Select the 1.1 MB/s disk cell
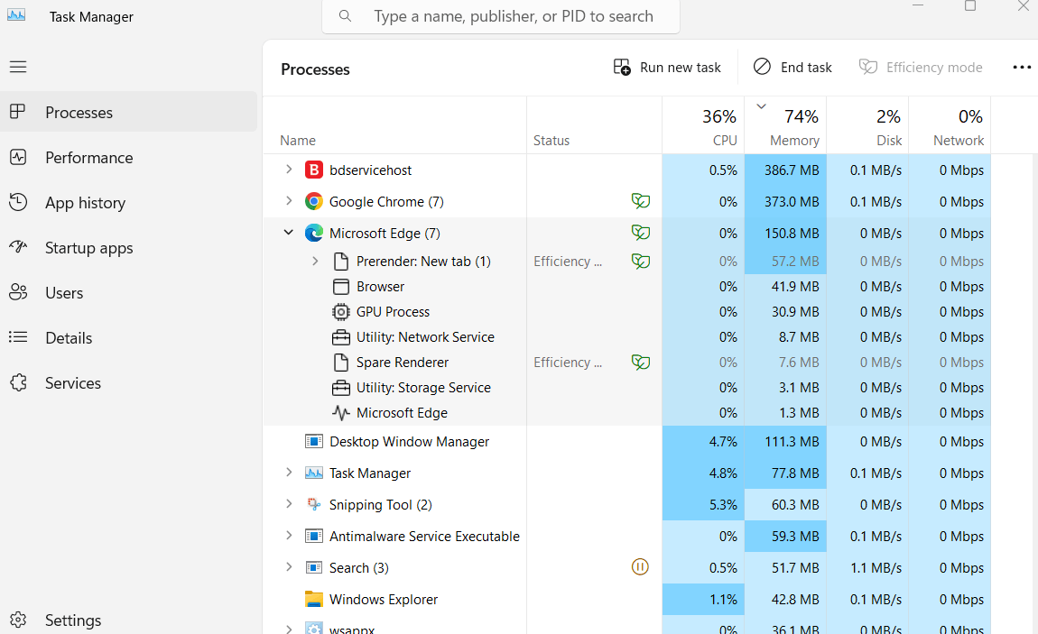This screenshot has height=634, width=1038. [867, 568]
